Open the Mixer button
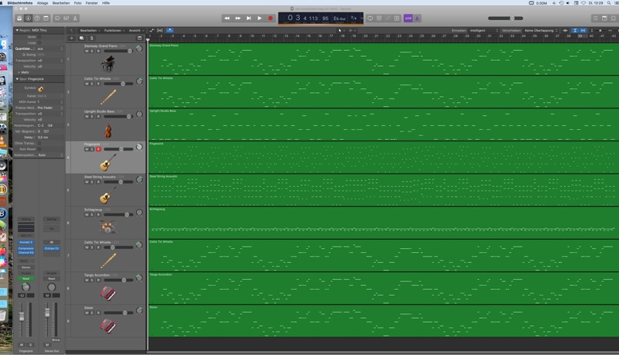The height and width of the screenshot is (355, 619). pyautogui.click(x=66, y=18)
